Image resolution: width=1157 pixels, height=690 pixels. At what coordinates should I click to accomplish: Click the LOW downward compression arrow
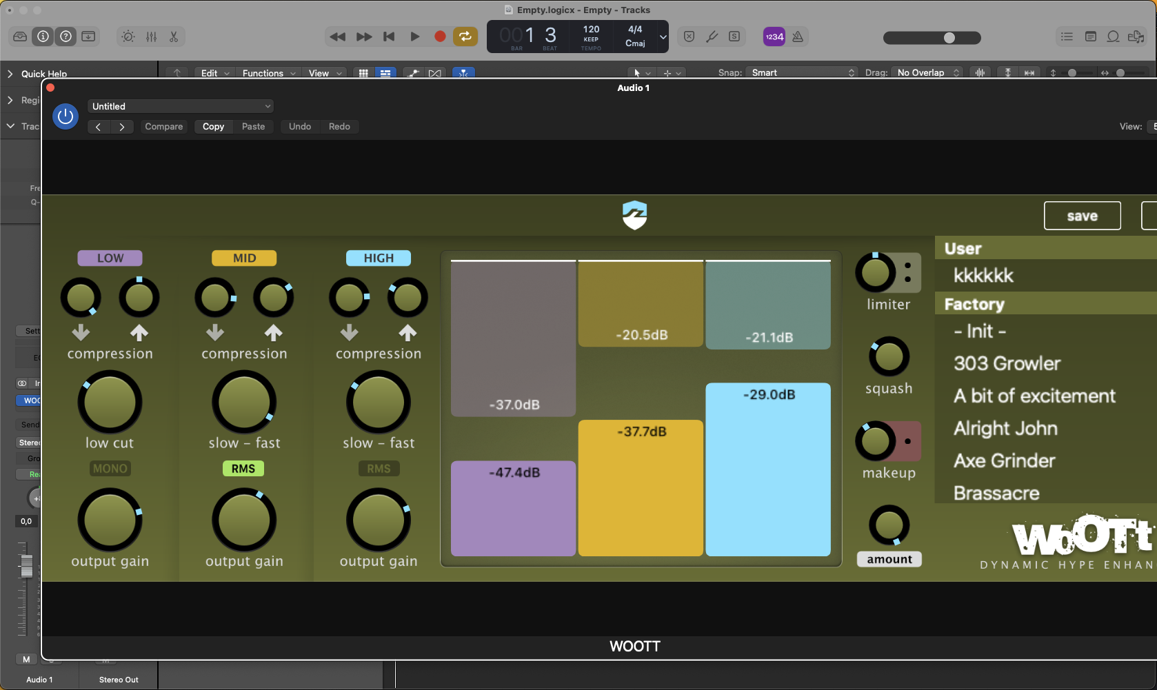81,333
